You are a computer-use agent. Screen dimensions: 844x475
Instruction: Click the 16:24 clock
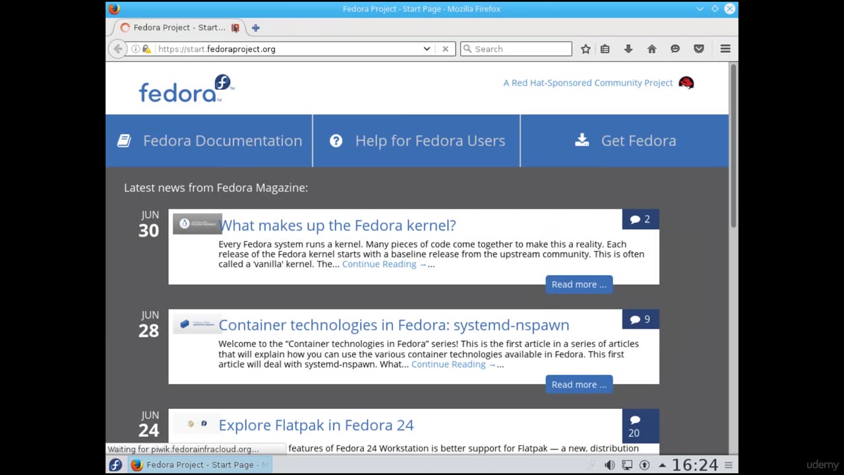(695, 465)
